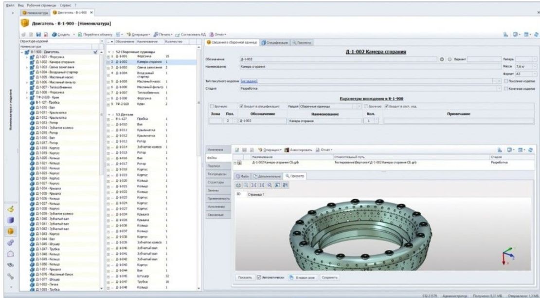Screen dimensions: 540x298
Task: Open the Операции dropdown in files toolbar
Action: click(270, 150)
